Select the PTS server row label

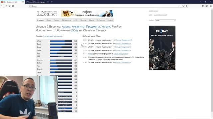(x=39, y=56)
